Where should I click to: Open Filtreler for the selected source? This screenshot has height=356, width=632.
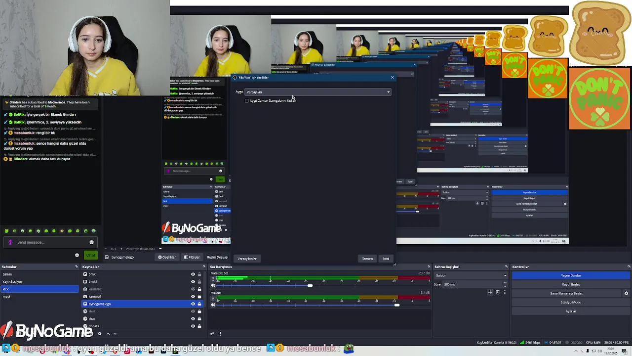click(192, 257)
